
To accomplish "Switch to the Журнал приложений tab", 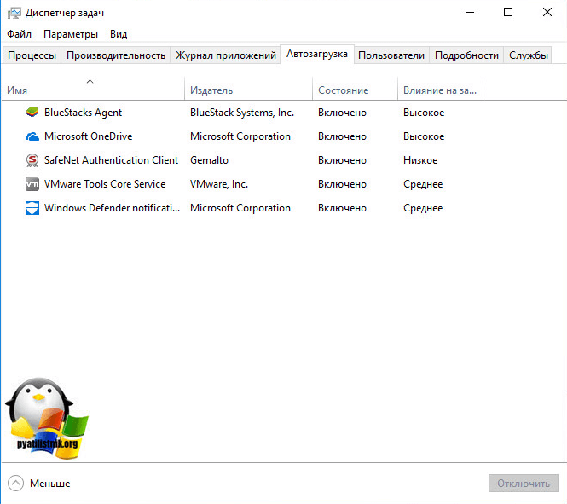I will 225,55.
